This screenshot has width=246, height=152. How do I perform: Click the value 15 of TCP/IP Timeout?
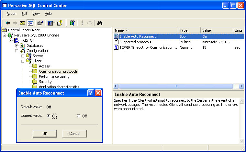205,47
